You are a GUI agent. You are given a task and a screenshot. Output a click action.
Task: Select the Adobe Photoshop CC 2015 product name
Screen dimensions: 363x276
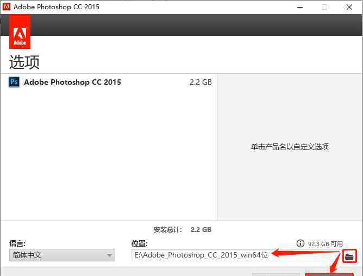72,82
